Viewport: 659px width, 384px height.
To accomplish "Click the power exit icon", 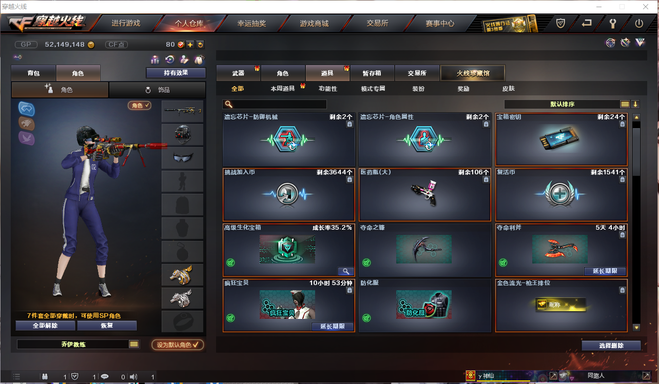I will [638, 23].
